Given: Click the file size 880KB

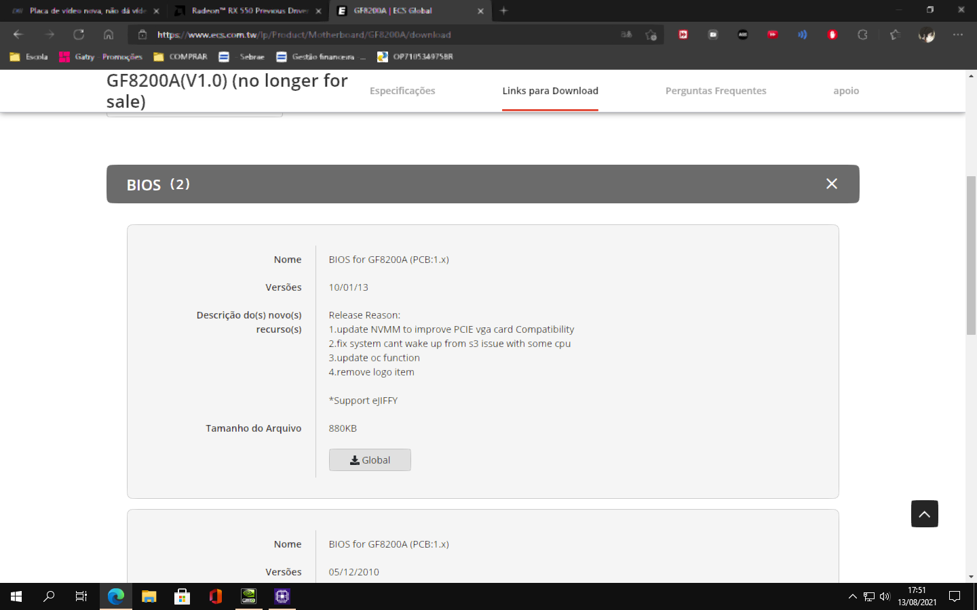Looking at the screenshot, I should (x=343, y=428).
